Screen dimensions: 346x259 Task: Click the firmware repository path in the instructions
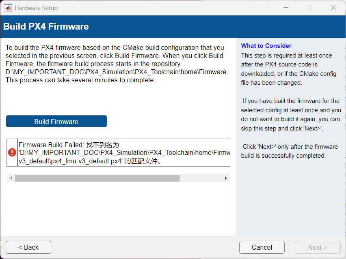point(117,72)
